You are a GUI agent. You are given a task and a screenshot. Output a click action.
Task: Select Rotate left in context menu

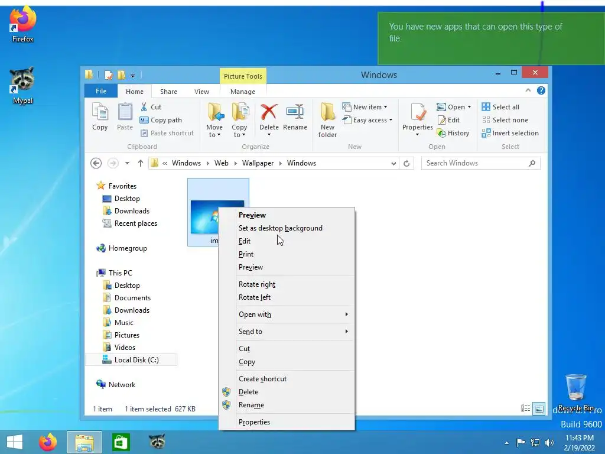coord(287,297)
